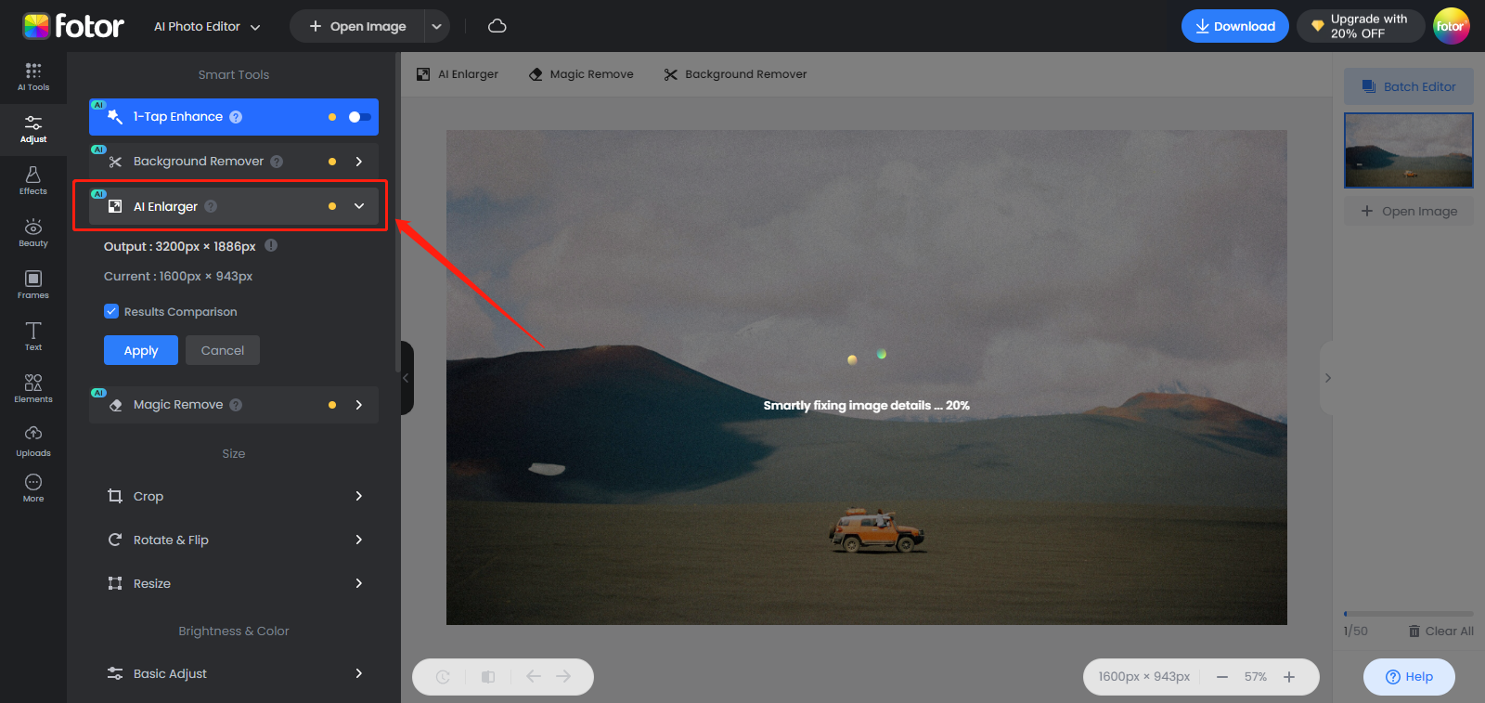Select the Beauty tool icon
1485x703 pixels.
[33, 232]
